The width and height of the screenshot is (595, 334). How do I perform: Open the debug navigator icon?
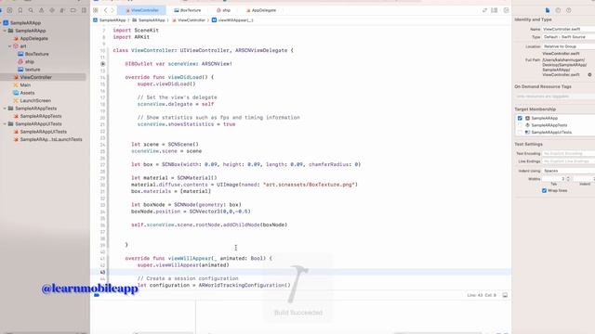(62, 10)
